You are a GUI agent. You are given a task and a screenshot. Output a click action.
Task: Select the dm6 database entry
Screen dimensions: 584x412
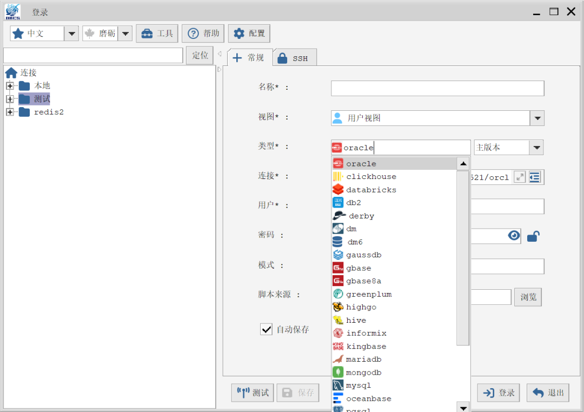394,242
